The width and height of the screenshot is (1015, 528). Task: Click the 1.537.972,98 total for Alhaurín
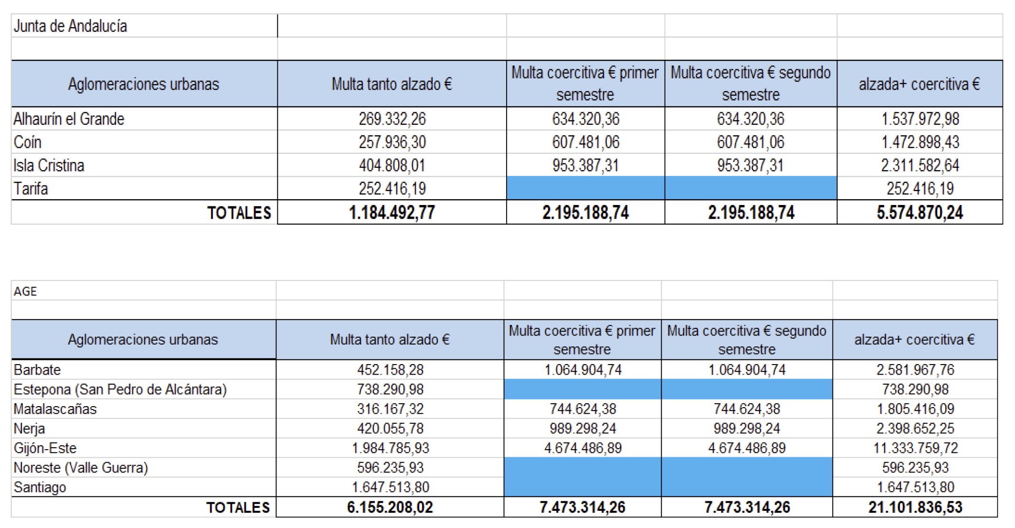(x=920, y=119)
